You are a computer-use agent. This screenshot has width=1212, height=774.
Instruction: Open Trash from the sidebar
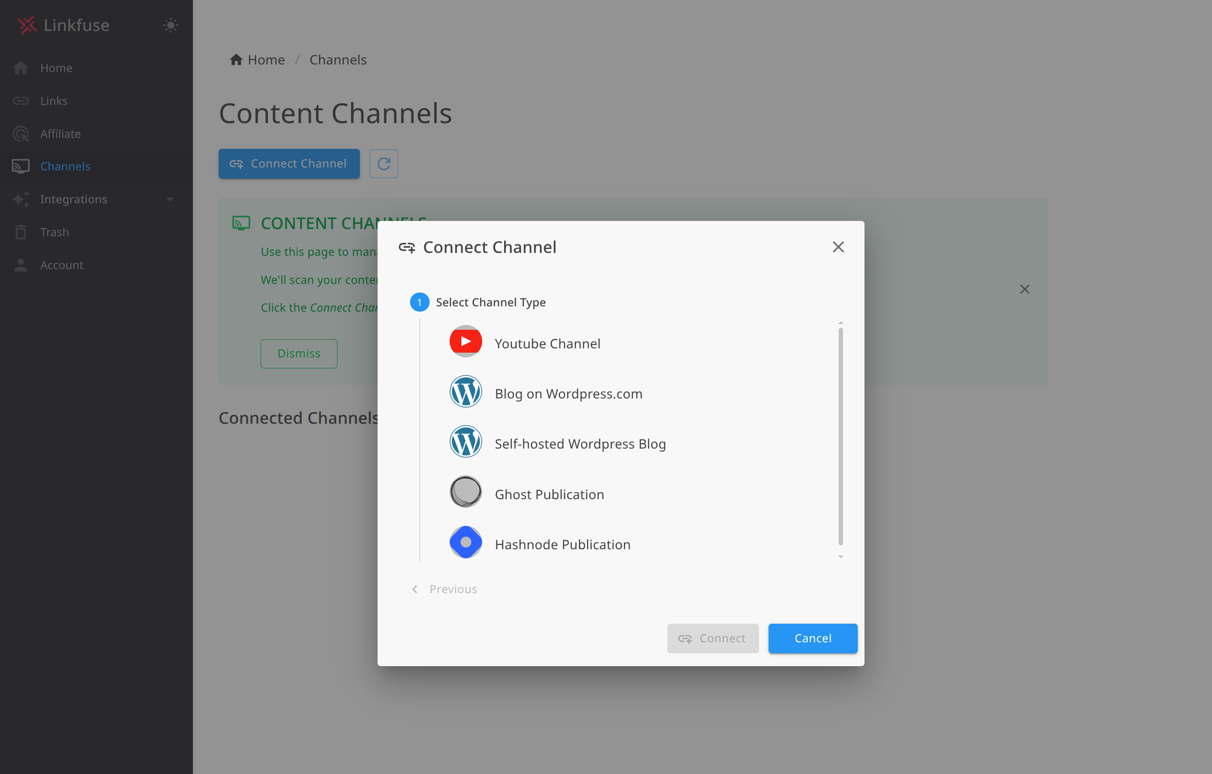[54, 232]
